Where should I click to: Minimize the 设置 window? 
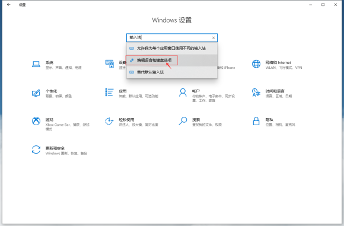pos(310,5)
